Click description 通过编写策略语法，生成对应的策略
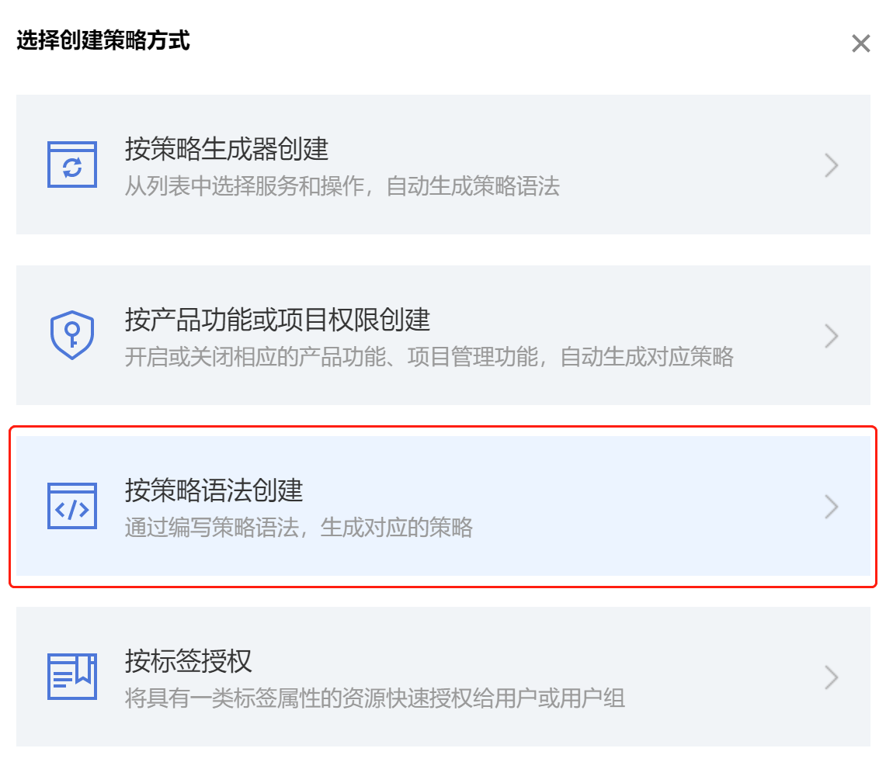Viewport: 886px width, 769px height. [299, 528]
